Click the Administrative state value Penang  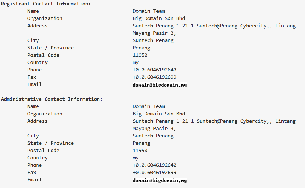pos(142,143)
